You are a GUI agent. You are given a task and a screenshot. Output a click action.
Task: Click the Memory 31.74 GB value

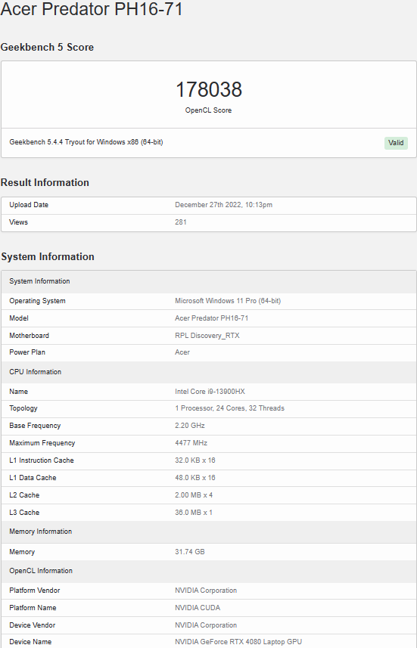tap(190, 552)
